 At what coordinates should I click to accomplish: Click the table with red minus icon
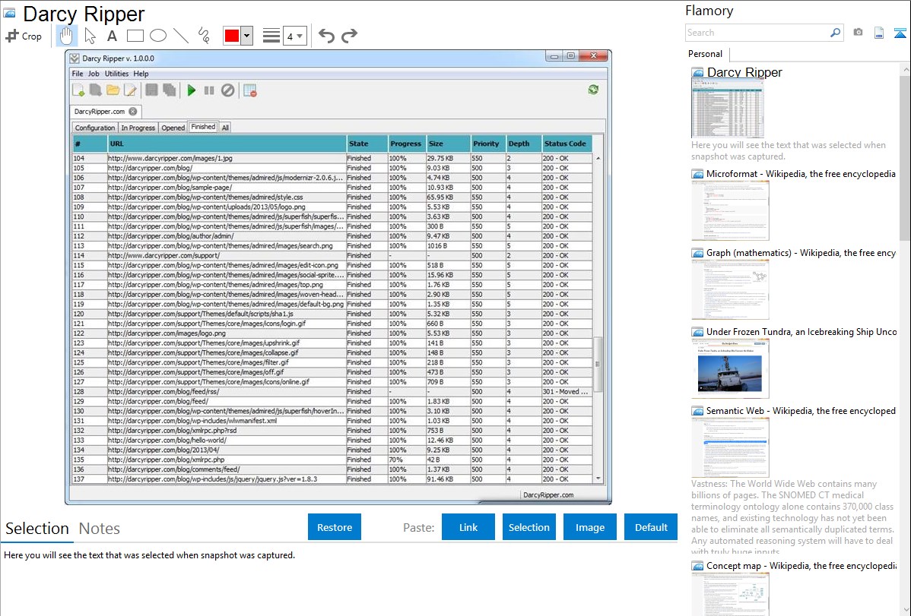(x=250, y=90)
